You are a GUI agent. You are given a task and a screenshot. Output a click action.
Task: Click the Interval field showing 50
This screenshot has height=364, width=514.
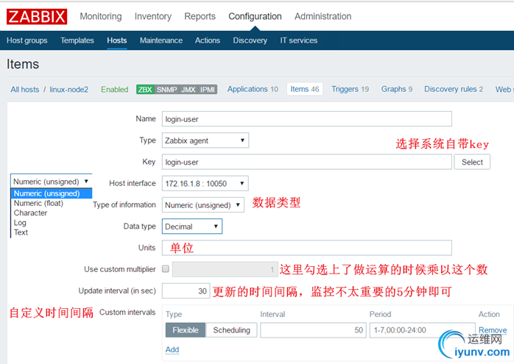pos(313,330)
